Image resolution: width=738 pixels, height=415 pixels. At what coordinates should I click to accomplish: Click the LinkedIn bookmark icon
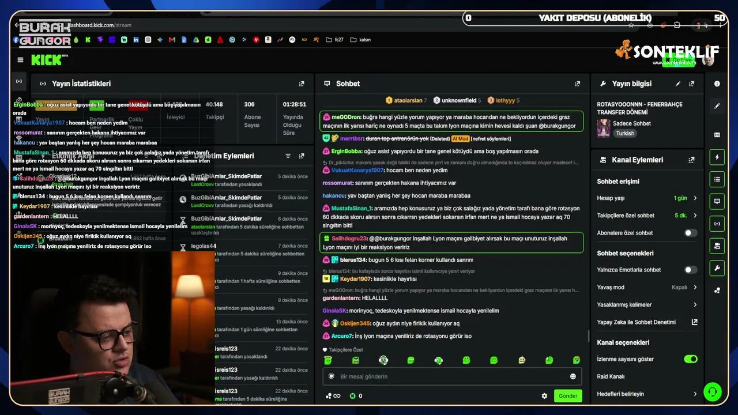[136, 40]
